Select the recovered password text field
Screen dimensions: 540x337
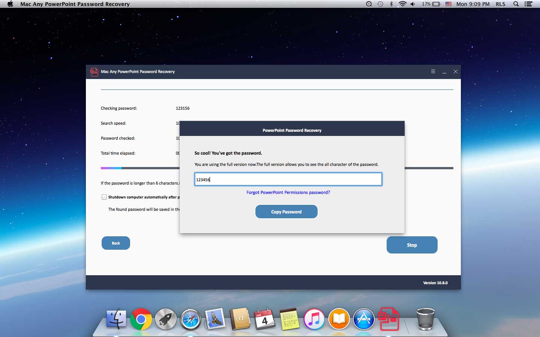tap(288, 179)
